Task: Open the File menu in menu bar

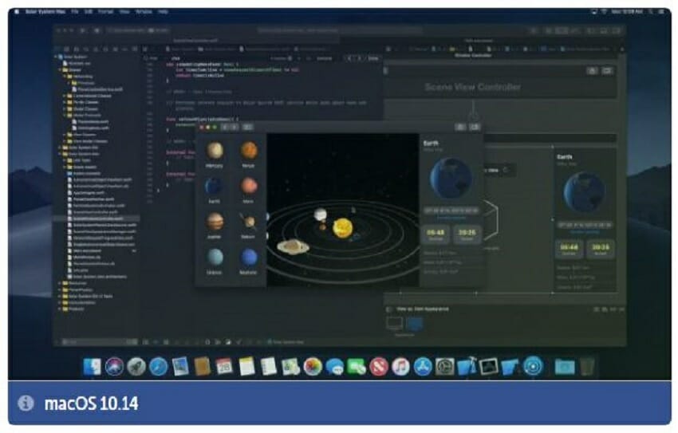Action: tap(75, 12)
